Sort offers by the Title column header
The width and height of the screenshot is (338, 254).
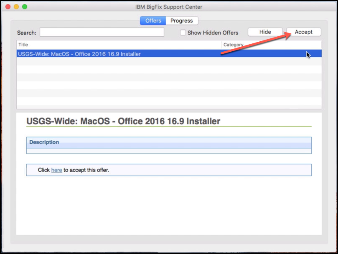click(119, 45)
